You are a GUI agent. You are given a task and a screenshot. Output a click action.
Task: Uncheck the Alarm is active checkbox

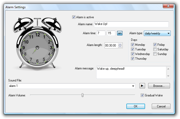click(x=74, y=17)
